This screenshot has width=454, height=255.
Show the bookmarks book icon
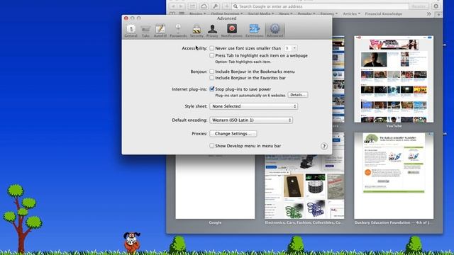tap(172, 14)
